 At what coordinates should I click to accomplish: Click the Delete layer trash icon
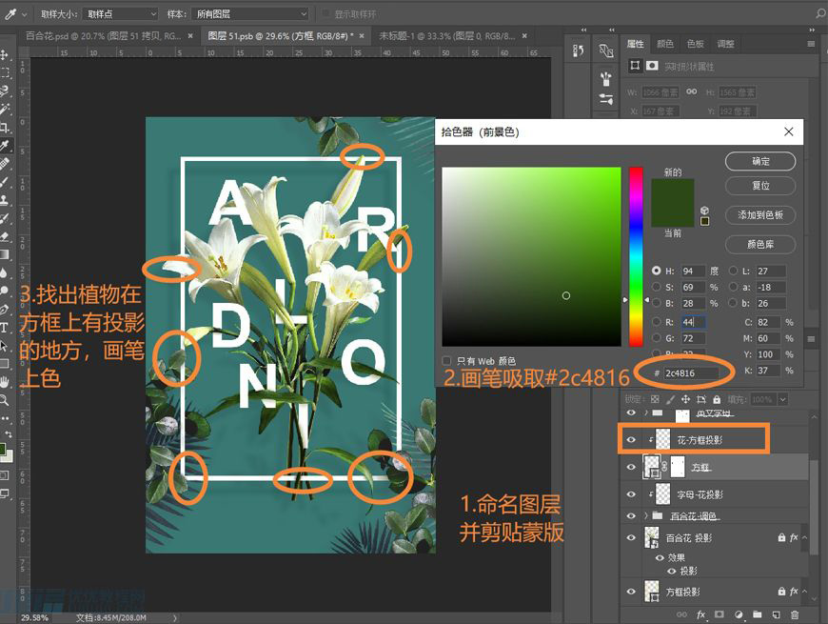[796, 615]
